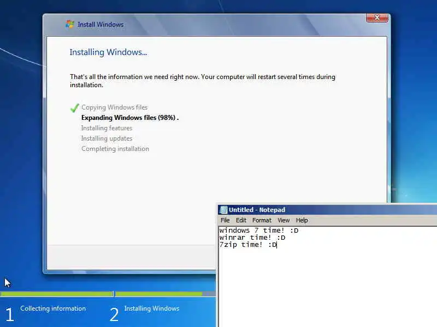Place cursor after '7zip time! :D'
The width and height of the screenshot is (437, 327).
[277, 245]
